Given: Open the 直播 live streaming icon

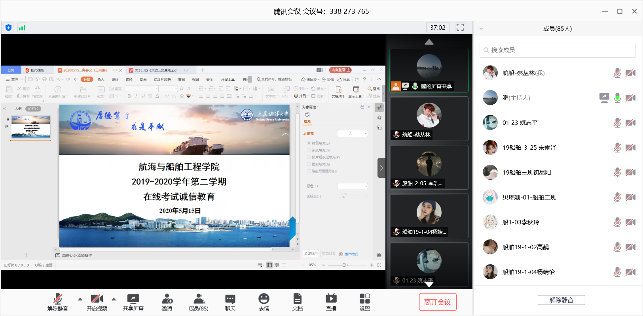Looking at the screenshot, I should (331, 299).
